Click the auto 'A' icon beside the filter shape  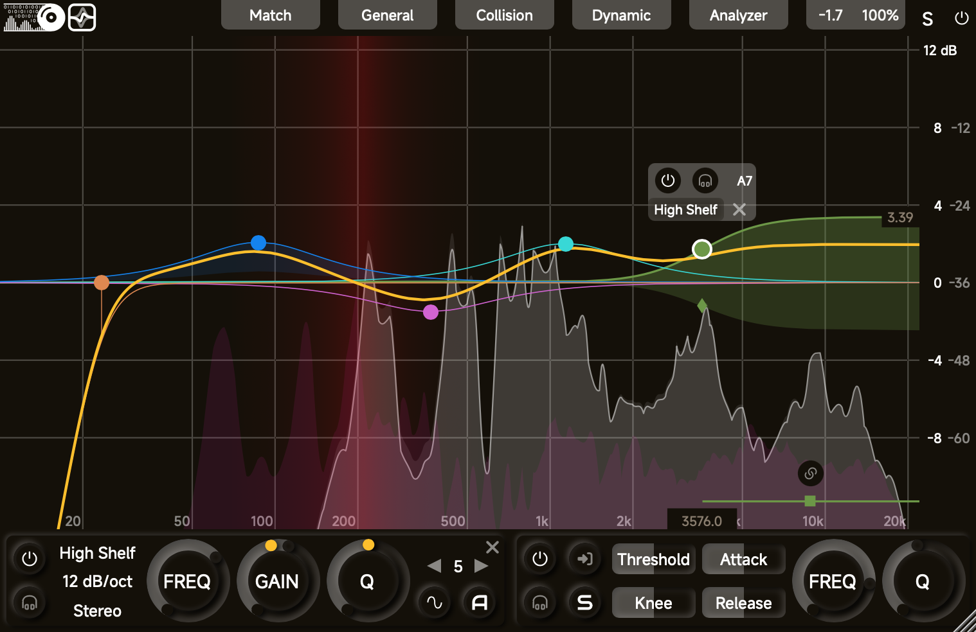(x=479, y=602)
